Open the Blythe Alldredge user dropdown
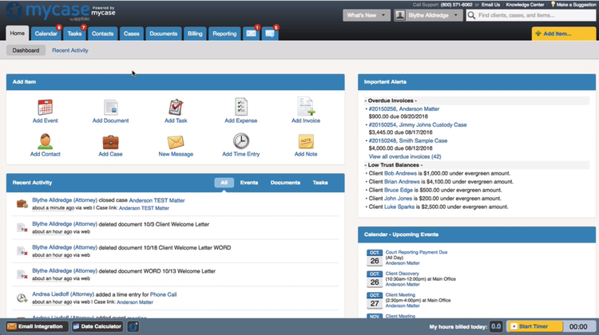Image resolution: width=599 pixels, height=335 pixels. 428,15
